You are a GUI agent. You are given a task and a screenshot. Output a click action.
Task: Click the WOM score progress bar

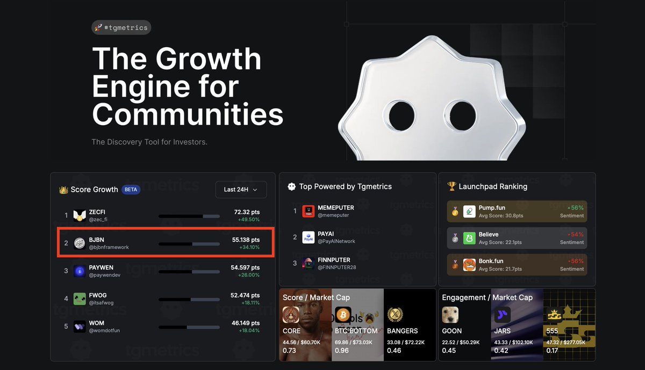click(x=189, y=327)
